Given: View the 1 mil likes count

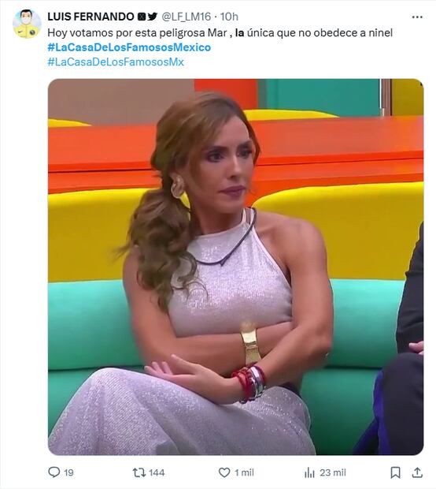Looking at the screenshot, I should [x=244, y=472].
